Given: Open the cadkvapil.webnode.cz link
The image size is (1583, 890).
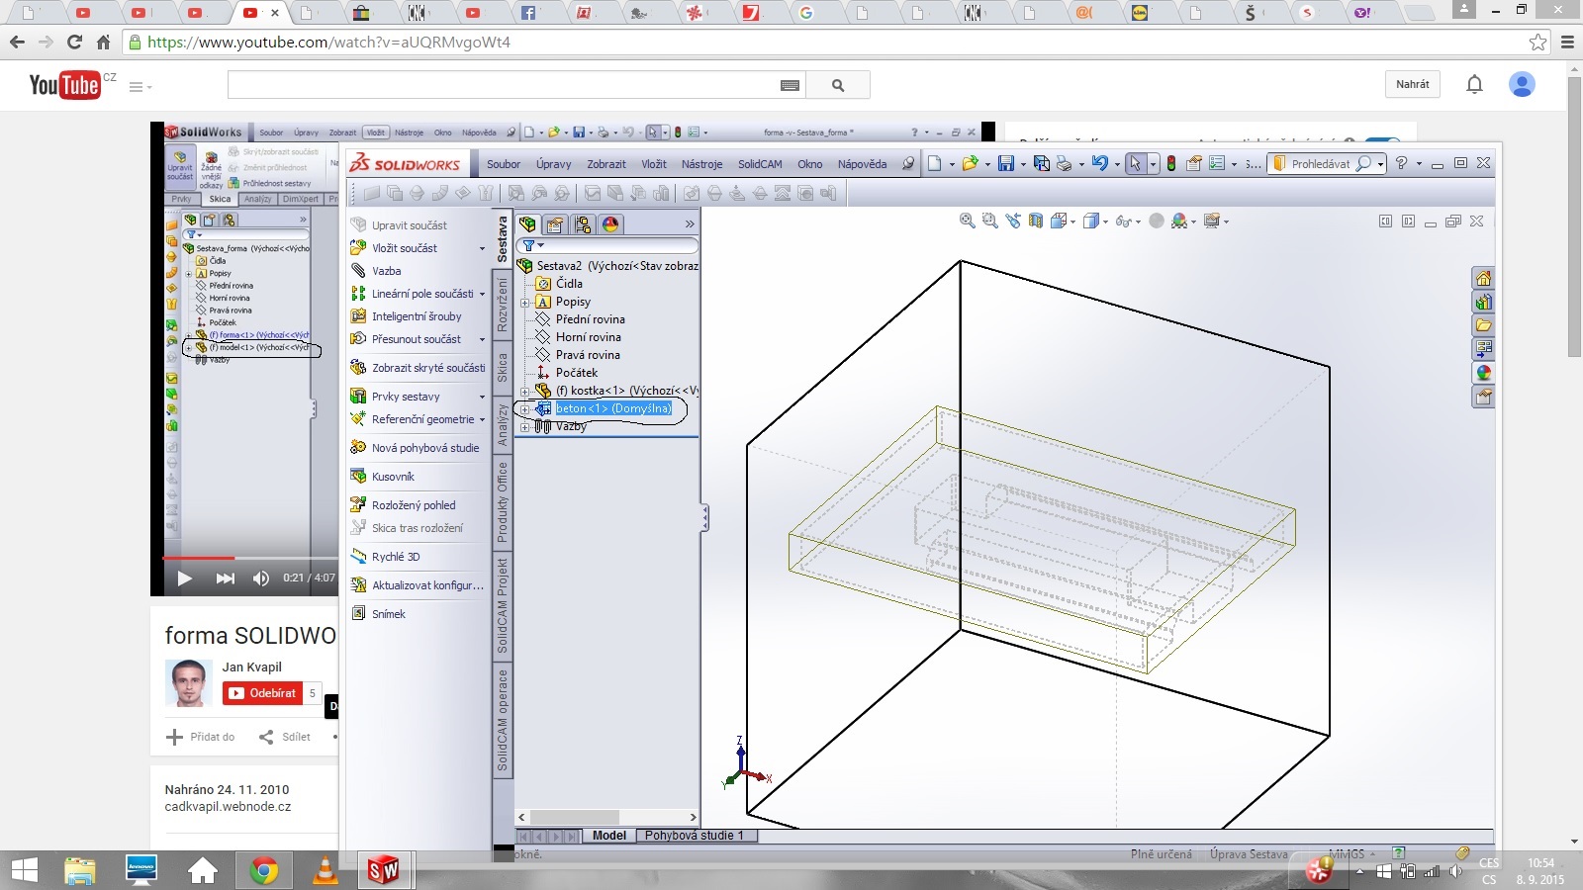Looking at the screenshot, I should pyautogui.click(x=228, y=807).
